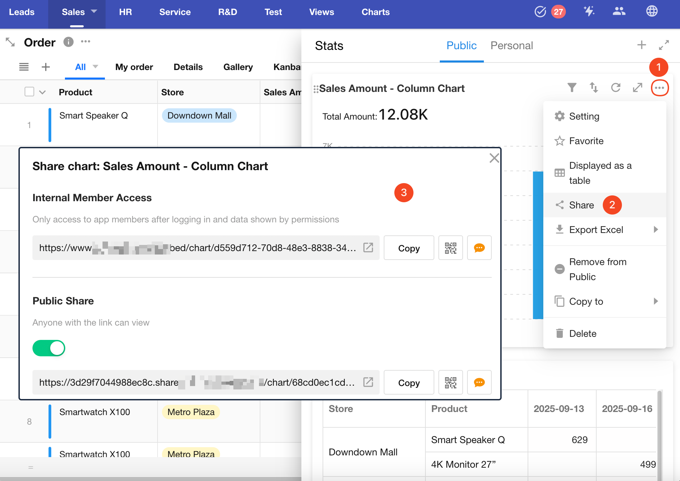Click the chart filter funnel icon
The image size is (680, 481).
click(572, 88)
